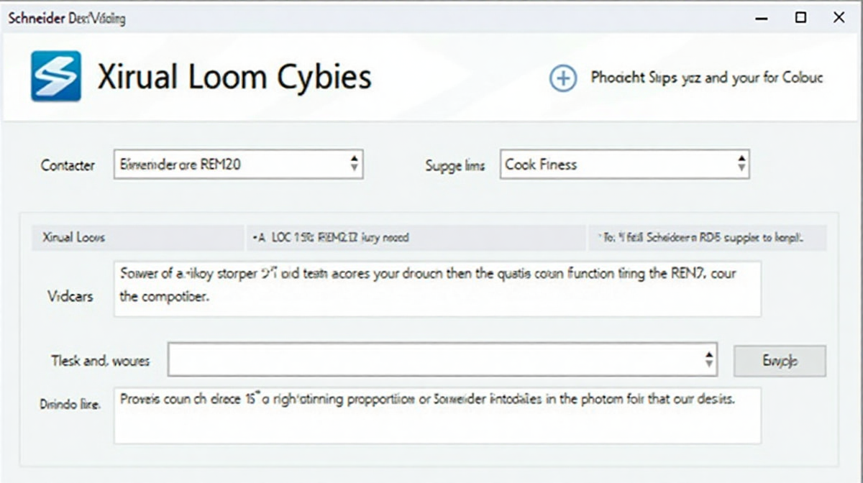Select the LOC REM2 column header

(x=416, y=237)
